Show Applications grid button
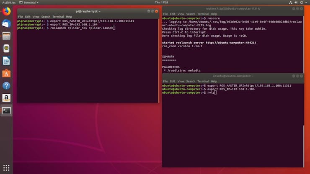This screenshot has height=174, width=310. [6, 168]
